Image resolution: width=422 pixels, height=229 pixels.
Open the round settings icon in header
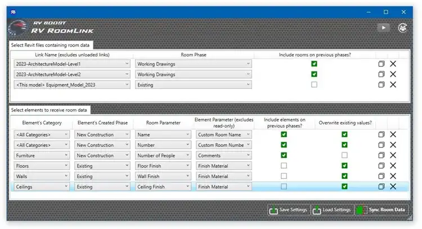pyautogui.click(x=403, y=28)
